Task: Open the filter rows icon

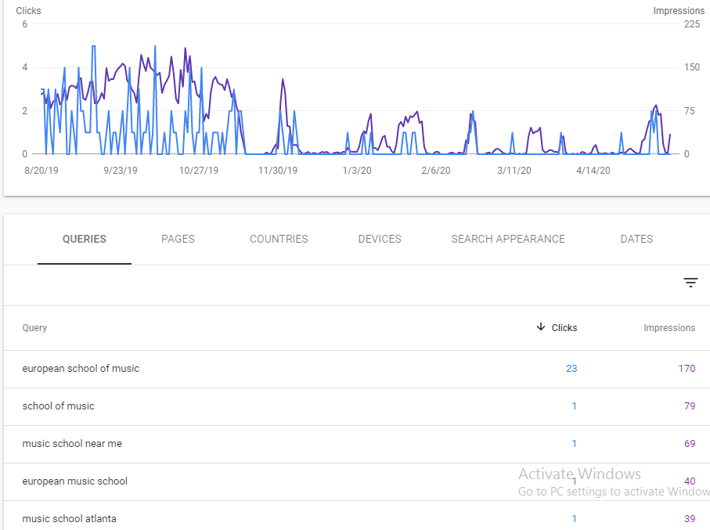Action: 690,283
